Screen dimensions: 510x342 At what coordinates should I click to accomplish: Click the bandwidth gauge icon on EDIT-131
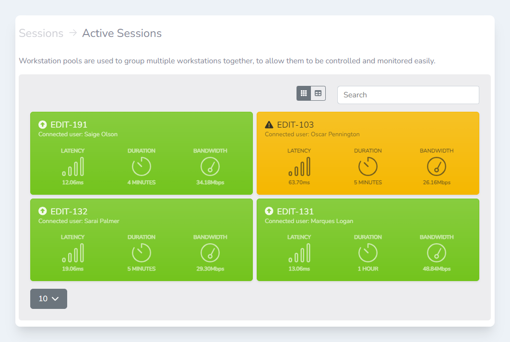(437, 253)
